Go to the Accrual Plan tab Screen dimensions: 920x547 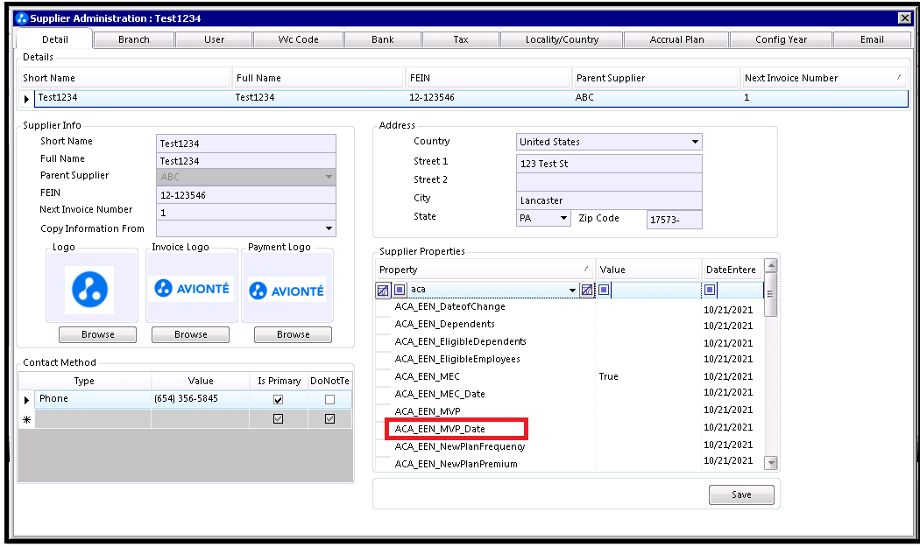[x=676, y=40]
